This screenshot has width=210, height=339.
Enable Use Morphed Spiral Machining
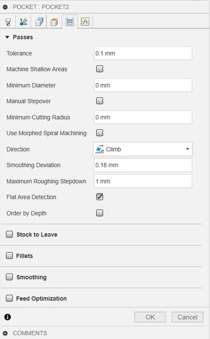pos(100,133)
